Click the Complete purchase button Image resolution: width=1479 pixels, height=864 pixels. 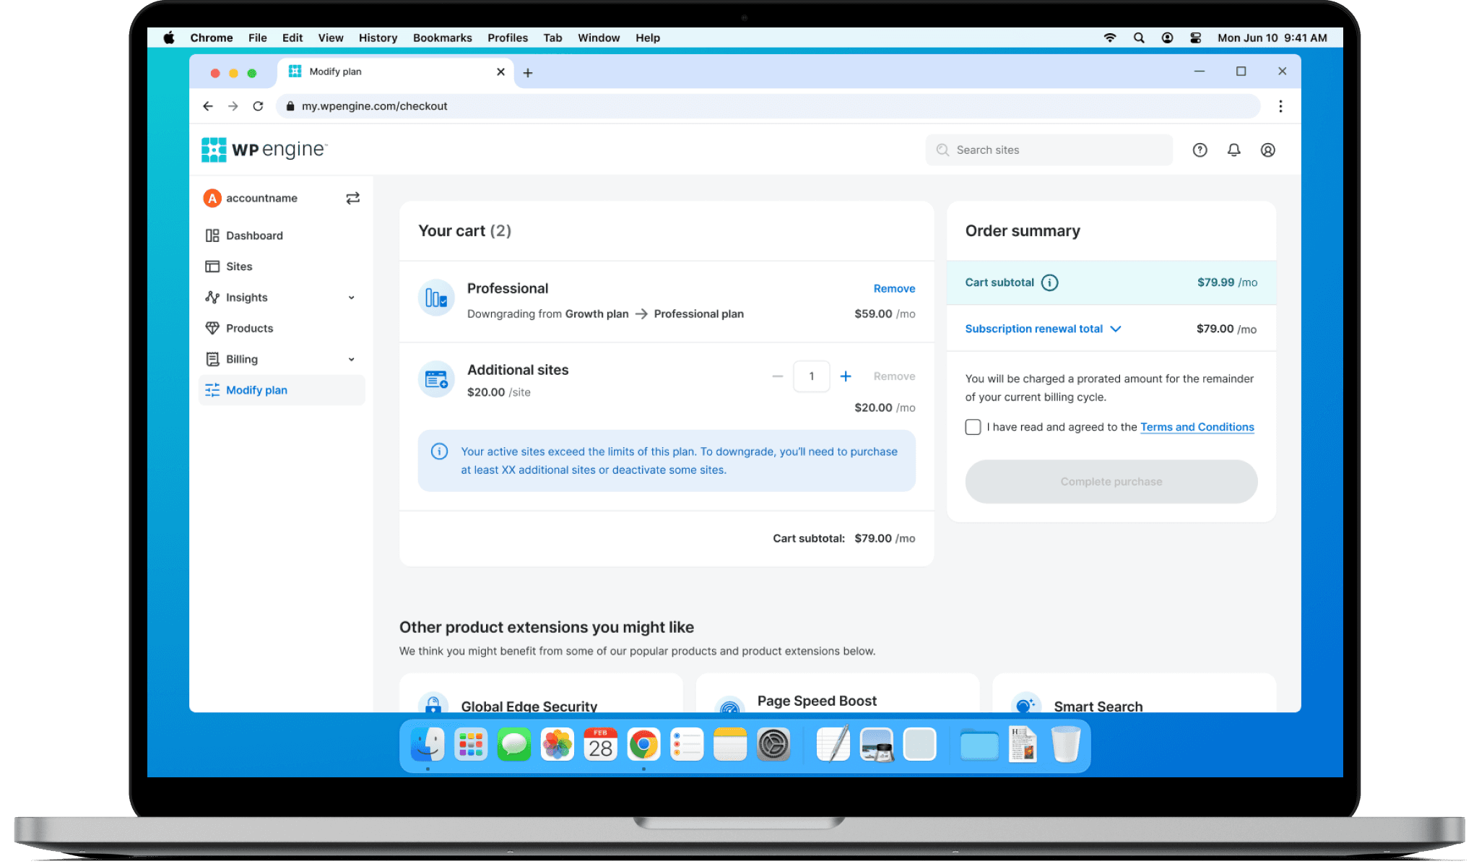[x=1111, y=482]
